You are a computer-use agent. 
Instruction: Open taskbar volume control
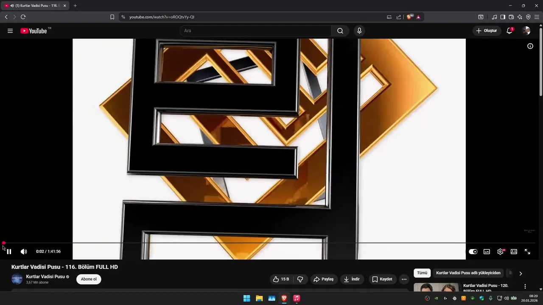click(507, 298)
